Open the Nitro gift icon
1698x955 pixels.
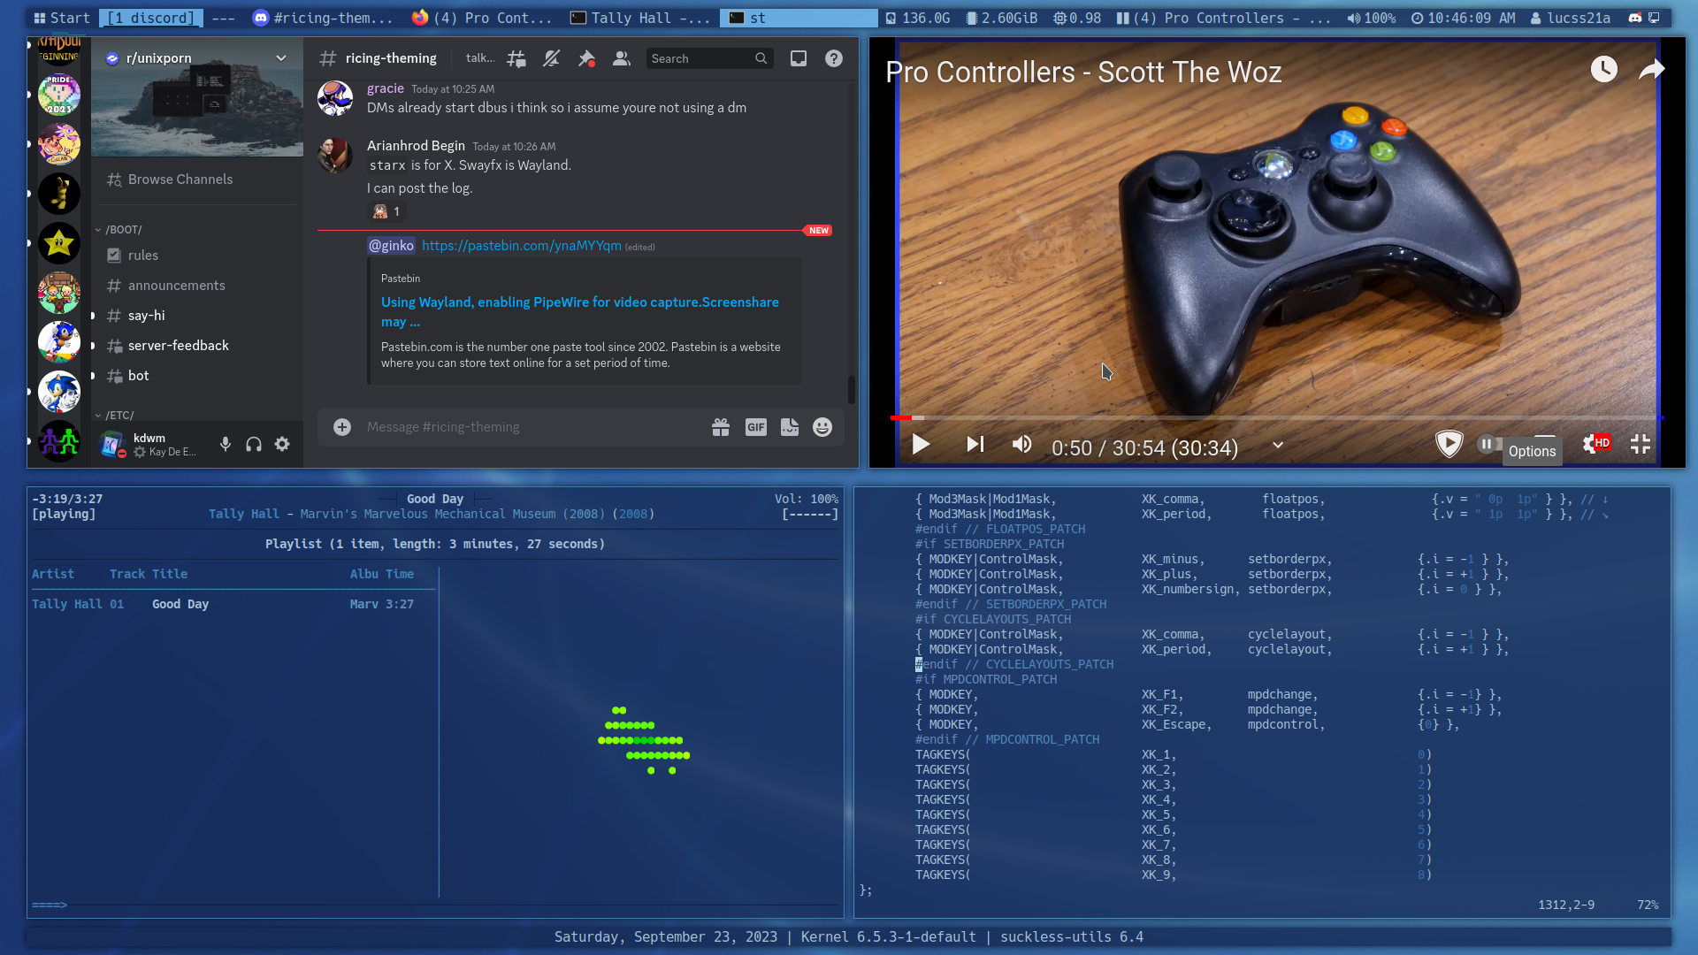[721, 427]
